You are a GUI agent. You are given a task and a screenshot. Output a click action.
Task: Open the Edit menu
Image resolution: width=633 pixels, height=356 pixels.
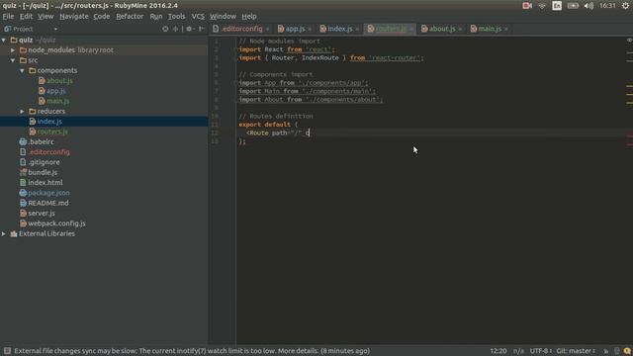(x=26, y=17)
